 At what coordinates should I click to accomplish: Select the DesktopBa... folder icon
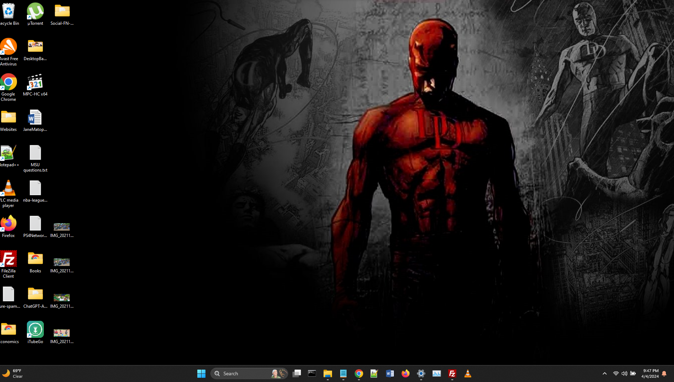(35, 50)
